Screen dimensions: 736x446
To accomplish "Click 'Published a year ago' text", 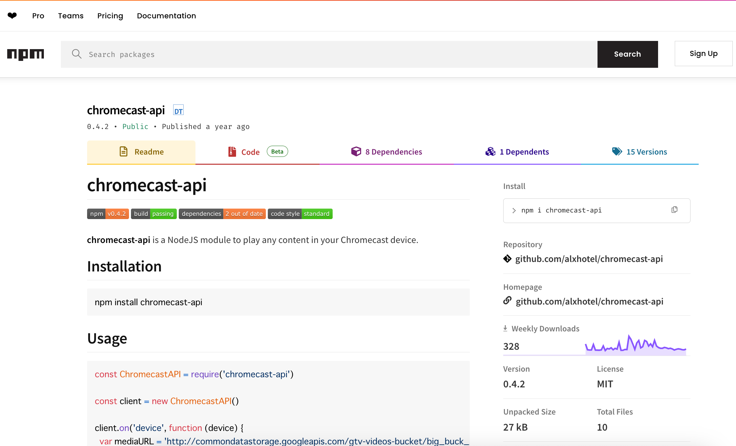I will tap(206, 127).
